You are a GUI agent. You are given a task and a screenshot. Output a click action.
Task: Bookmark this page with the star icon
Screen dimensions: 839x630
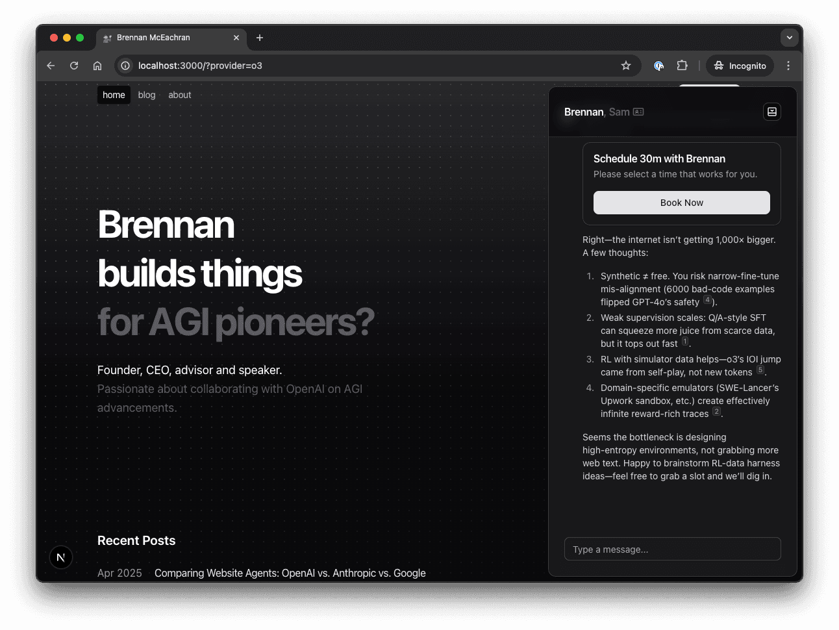tap(626, 66)
